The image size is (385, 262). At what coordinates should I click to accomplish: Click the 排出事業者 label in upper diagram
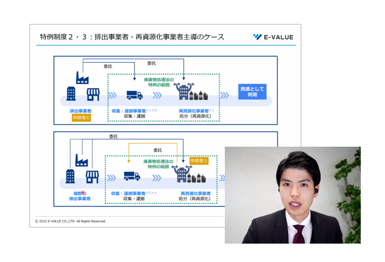(x=80, y=111)
